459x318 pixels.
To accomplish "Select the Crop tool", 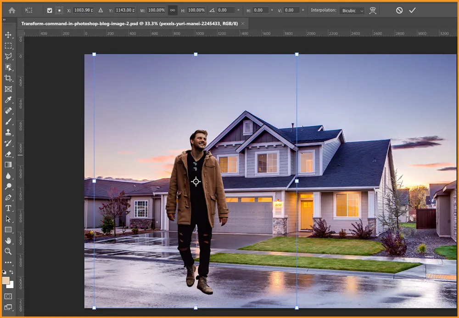I will coord(8,79).
